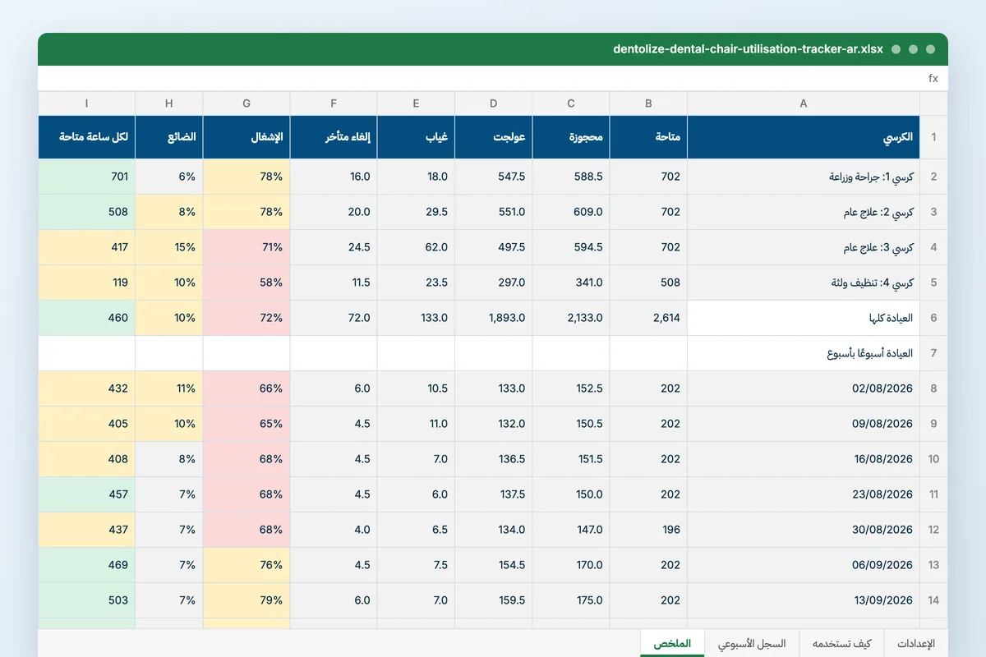Select column A header
This screenshot has width=986, height=657.
pos(804,103)
